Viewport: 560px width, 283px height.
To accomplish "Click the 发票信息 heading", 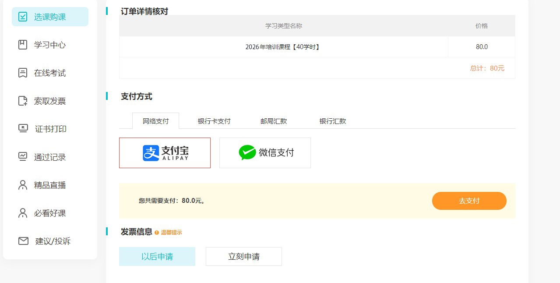I will click(137, 232).
